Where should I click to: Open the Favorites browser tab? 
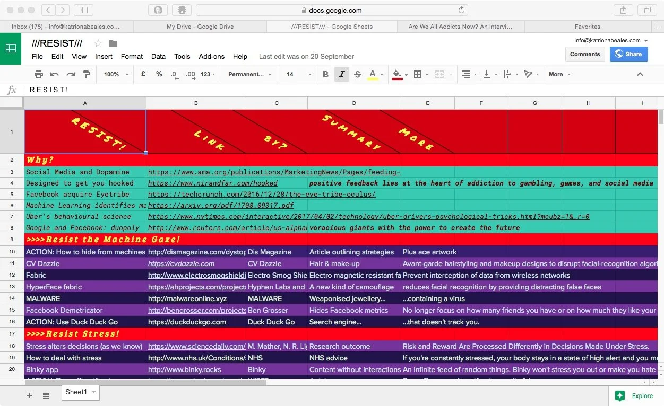[x=588, y=27]
